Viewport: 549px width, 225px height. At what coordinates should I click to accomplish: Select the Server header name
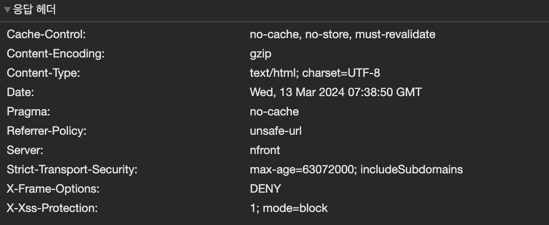tap(25, 151)
